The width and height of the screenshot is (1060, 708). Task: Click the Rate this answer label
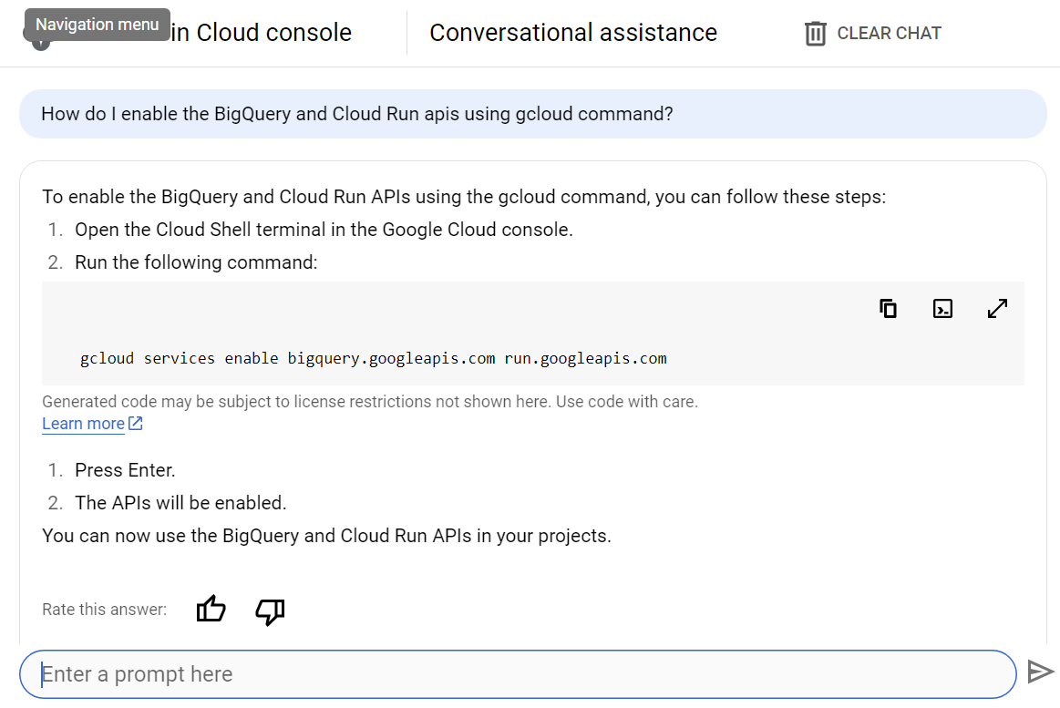coord(105,610)
